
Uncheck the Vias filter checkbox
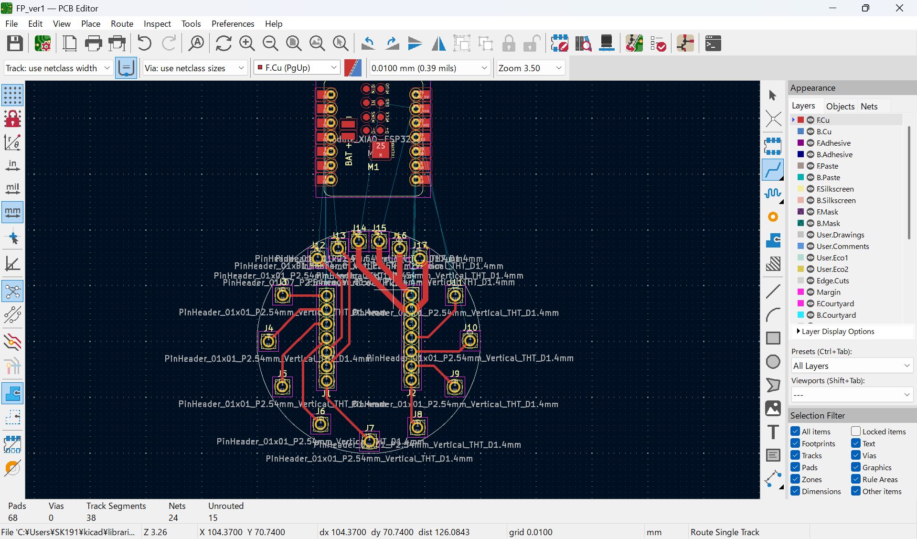856,455
